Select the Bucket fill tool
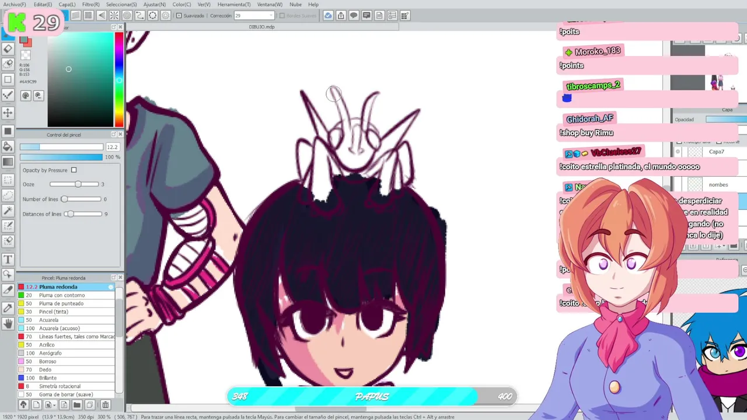 (8, 146)
